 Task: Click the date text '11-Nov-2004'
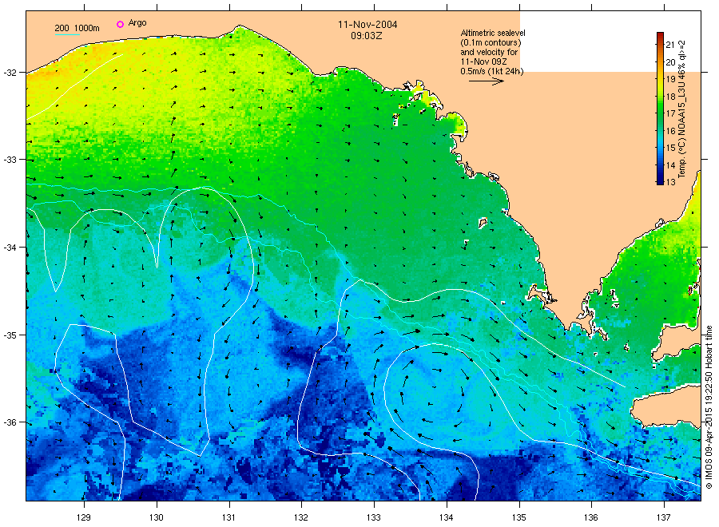(367, 24)
